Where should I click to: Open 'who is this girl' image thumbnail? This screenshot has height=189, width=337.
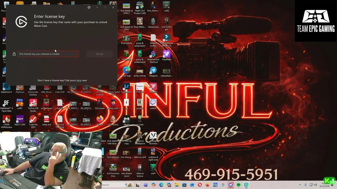click(x=166, y=24)
